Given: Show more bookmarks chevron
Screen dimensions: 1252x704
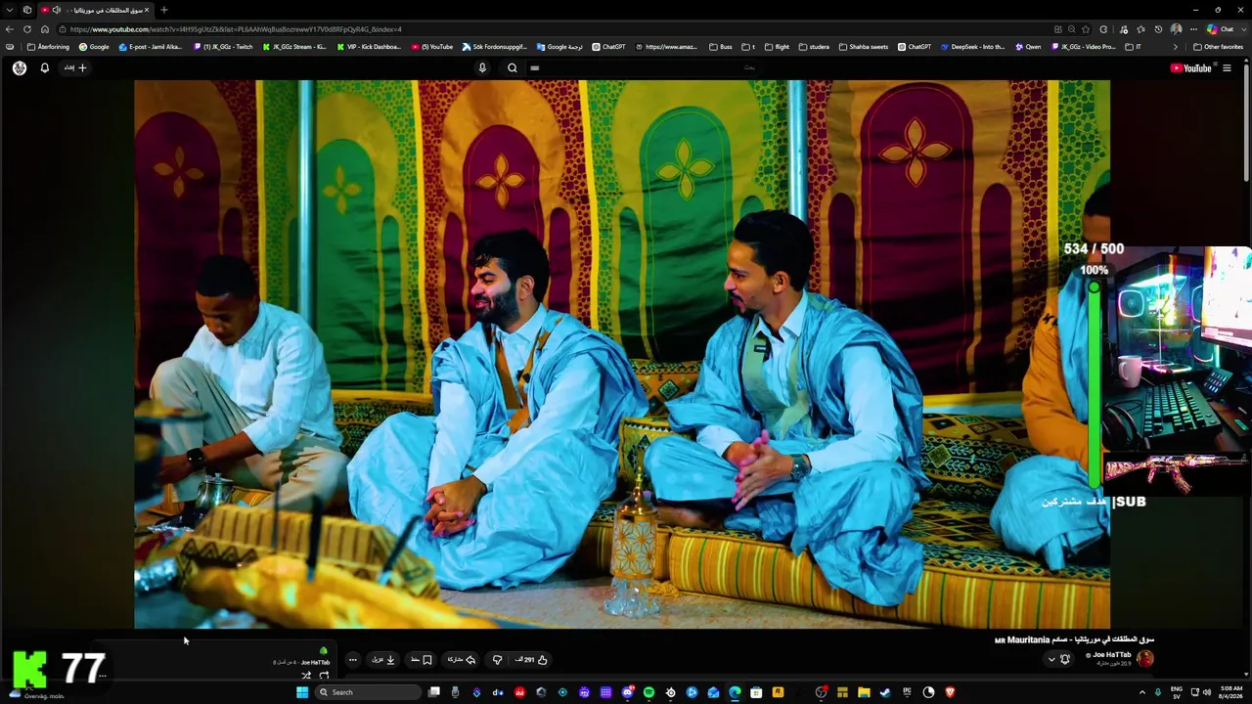Looking at the screenshot, I should coord(1174,47).
